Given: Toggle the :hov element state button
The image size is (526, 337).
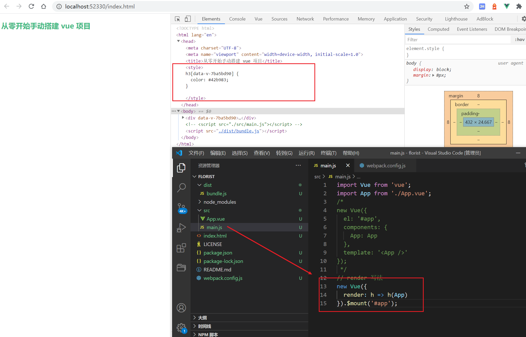Looking at the screenshot, I should (x=520, y=39).
